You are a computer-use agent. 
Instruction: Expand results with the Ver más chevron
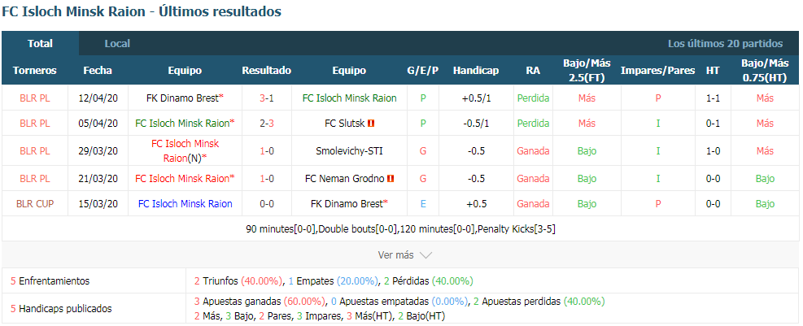click(426, 254)
